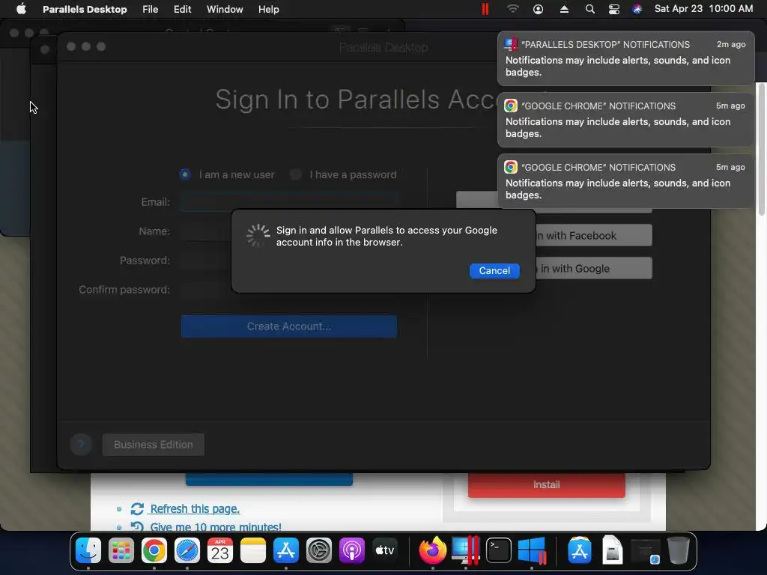Open the App Store icon right of Windows
The height and width of the screenshot is (575, 767).
point(579,551)
